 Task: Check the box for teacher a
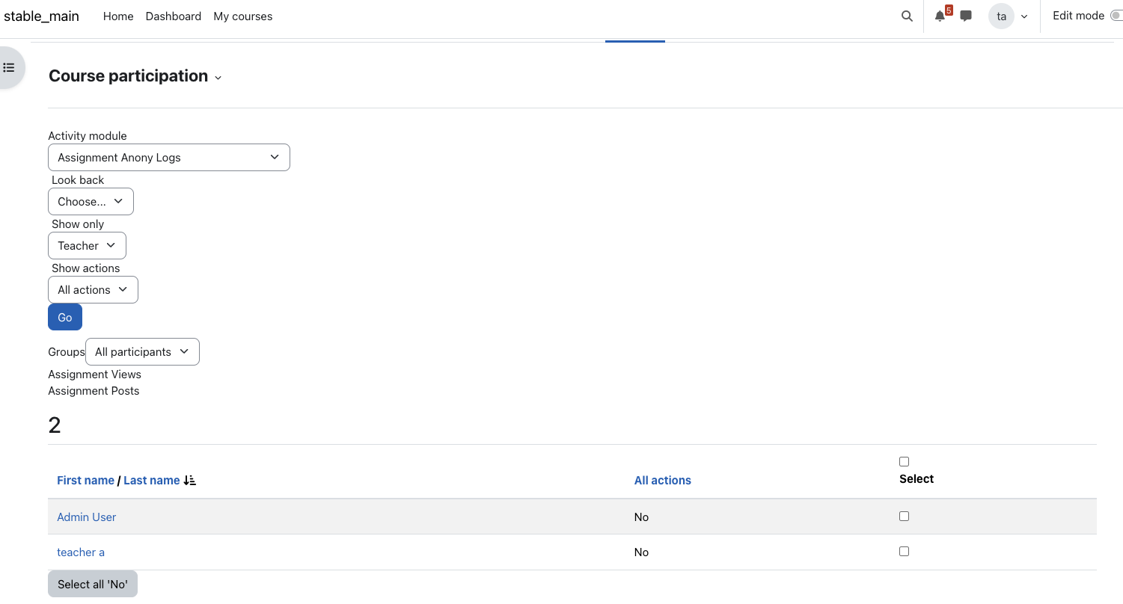point(904,551)
